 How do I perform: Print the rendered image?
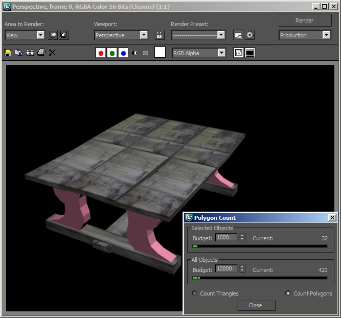(x=41, y=53)
